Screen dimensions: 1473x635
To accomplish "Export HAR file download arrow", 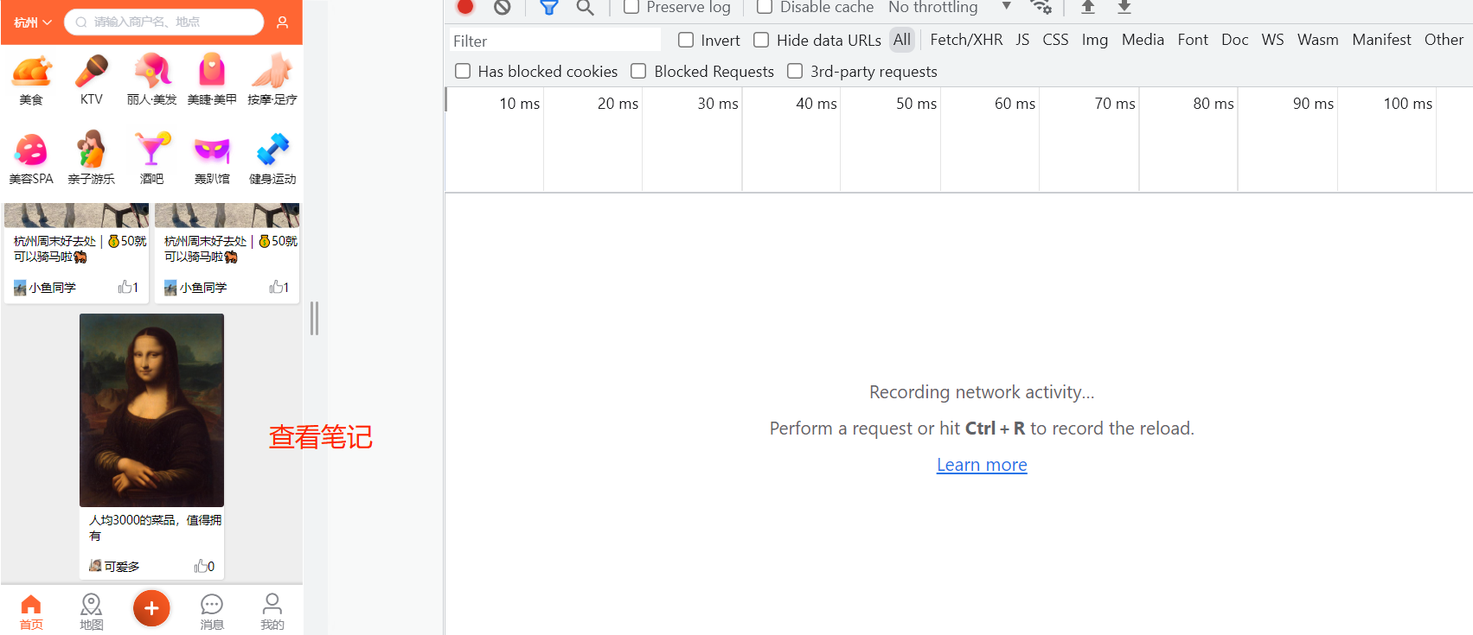I will [x=1124, y=7].
